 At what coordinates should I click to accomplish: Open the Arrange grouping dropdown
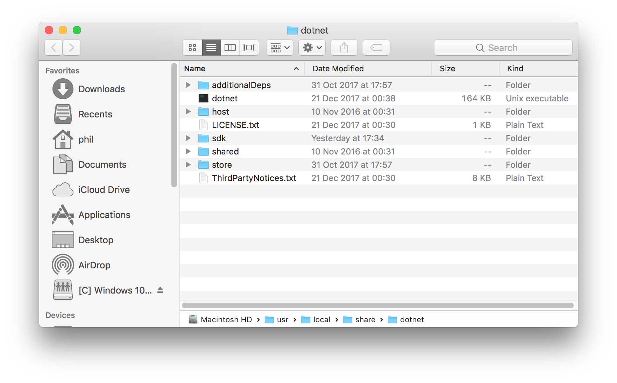click(280, 48)
